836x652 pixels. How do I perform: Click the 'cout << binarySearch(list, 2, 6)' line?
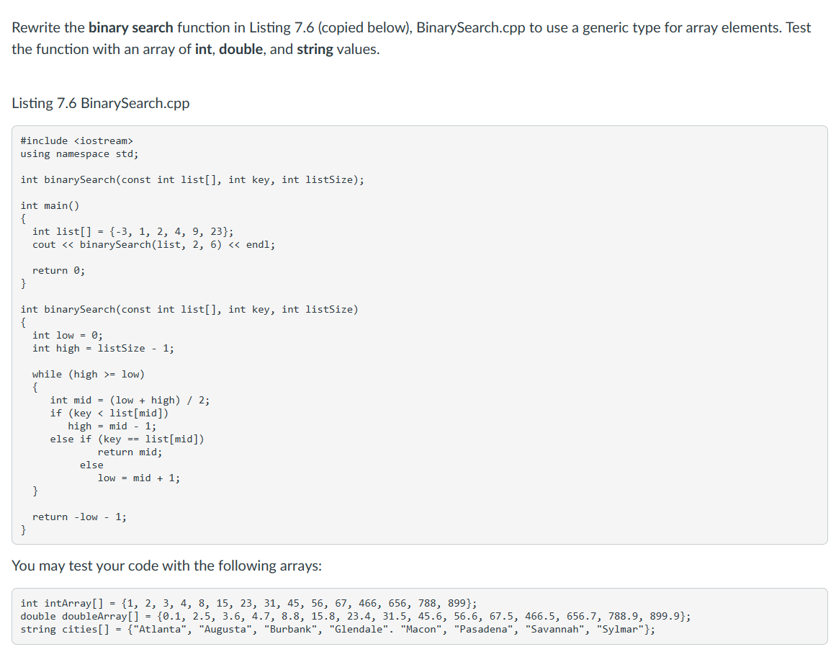pyautogui.click(x=153, y=244)
